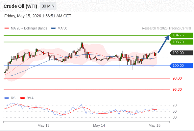This screenshot has height=131, width=194.
Task: Open the Trading Central research credit
Action: pyautogui.click(x=166, y=28)
